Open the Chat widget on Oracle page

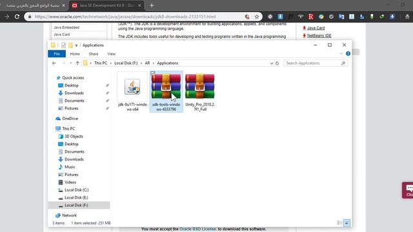tap(408, 190)
